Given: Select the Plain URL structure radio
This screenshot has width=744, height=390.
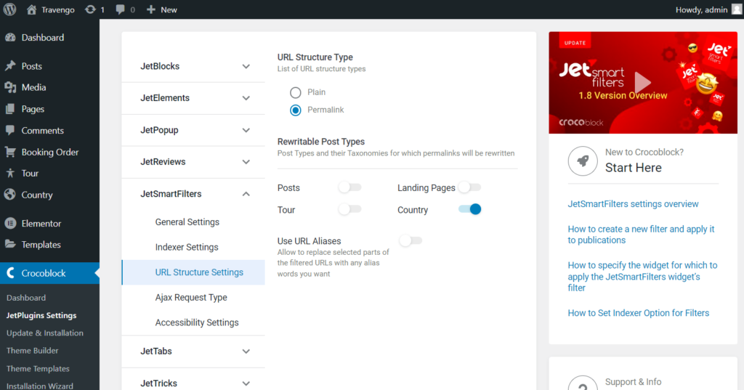Looking at the screenshot, I should [296, 92].
